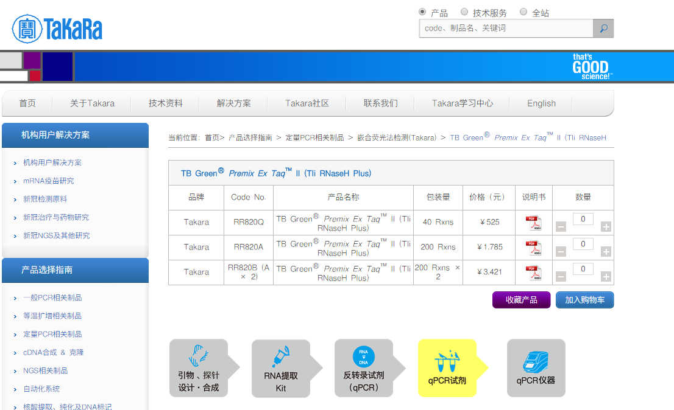
Task: Click quantity field for RR820B
Action: click(x=583, y=268)
